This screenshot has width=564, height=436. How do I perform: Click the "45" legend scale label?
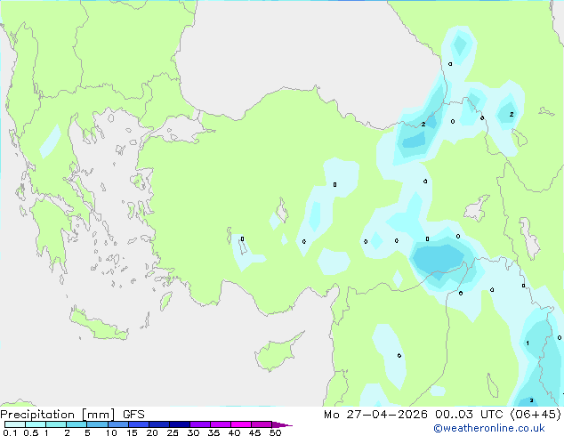(254, 432)
